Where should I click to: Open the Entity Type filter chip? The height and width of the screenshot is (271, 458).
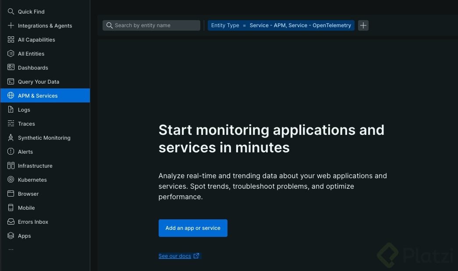coord(281,25)
